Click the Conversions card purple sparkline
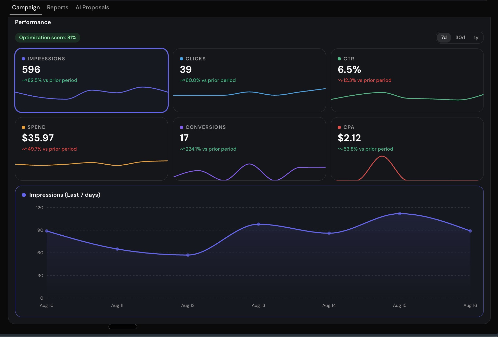 (x=249, y=172)
